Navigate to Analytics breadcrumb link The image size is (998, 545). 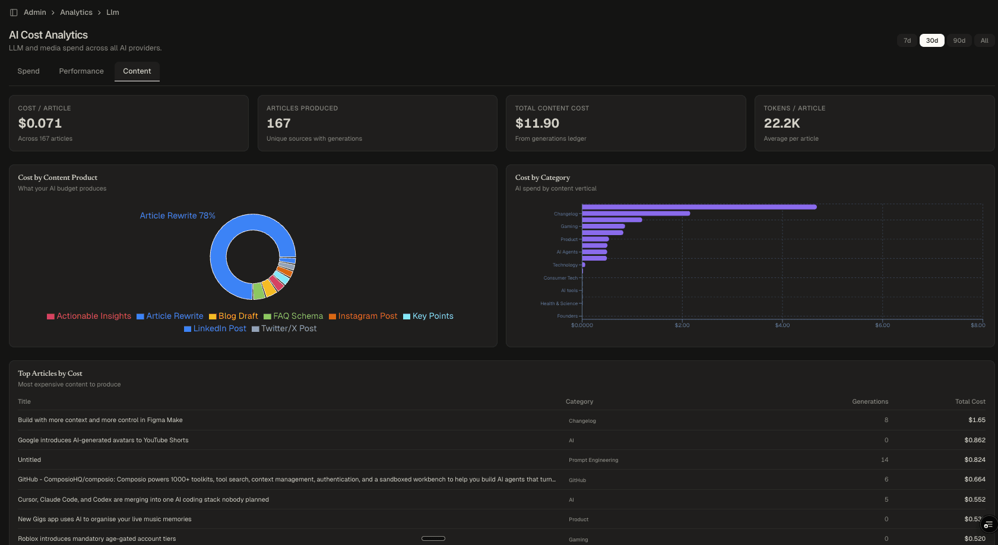coord(76,12)
